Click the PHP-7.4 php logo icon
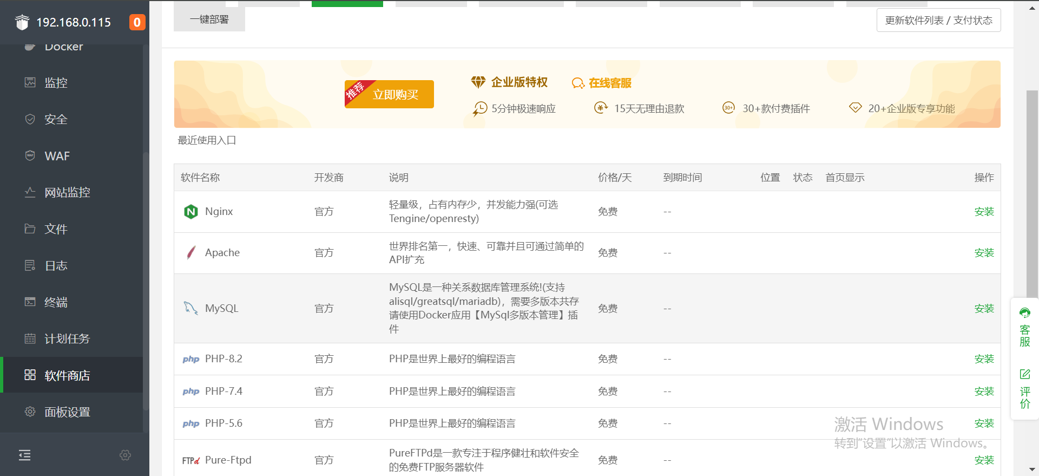Screen dimensions: 1039x476 point(191,392)
